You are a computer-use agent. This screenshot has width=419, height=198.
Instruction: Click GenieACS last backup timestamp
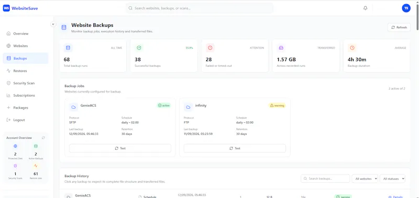click(x=84, y=134)
